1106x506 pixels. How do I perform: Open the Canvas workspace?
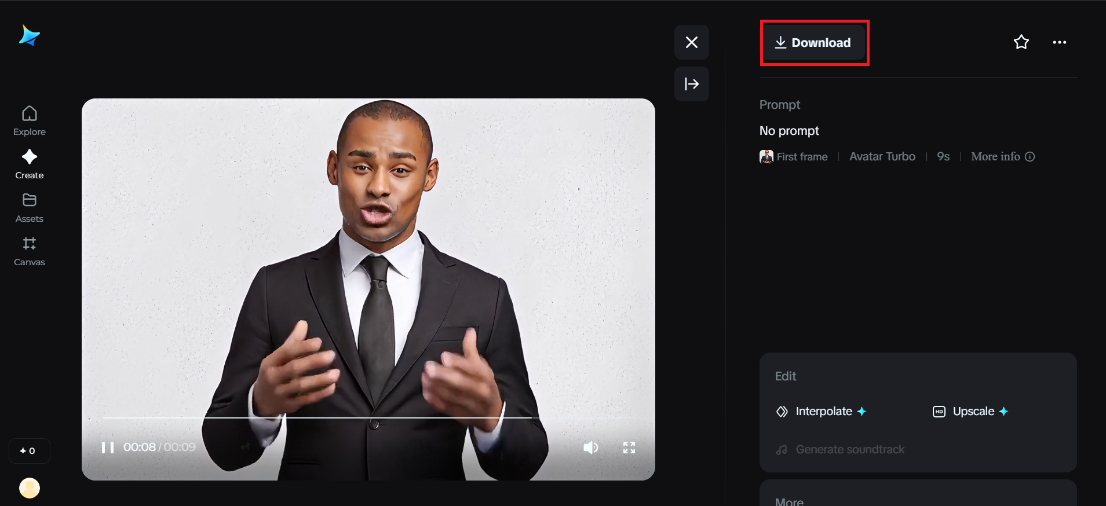coord(30,251)
